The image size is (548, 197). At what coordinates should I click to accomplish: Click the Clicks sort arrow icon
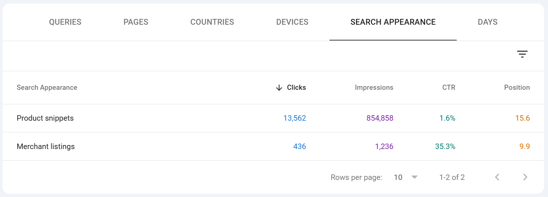tap(279, 88)
